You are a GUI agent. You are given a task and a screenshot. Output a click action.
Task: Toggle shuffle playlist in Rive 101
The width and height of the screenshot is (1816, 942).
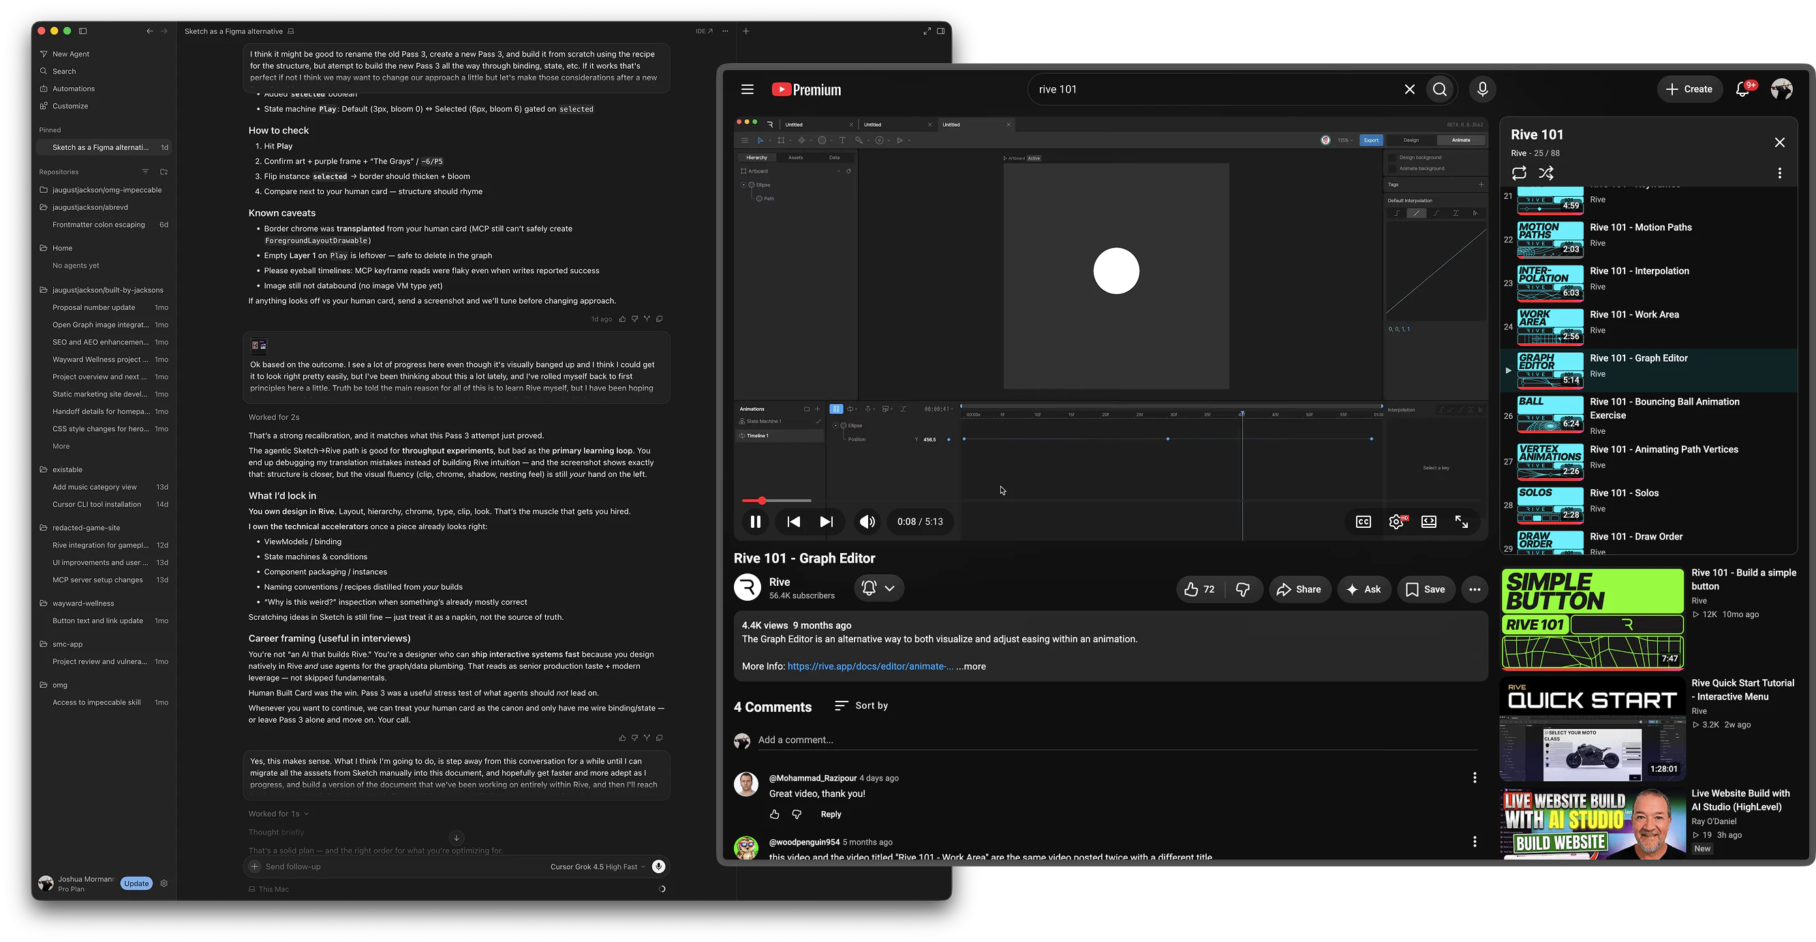1546,172
